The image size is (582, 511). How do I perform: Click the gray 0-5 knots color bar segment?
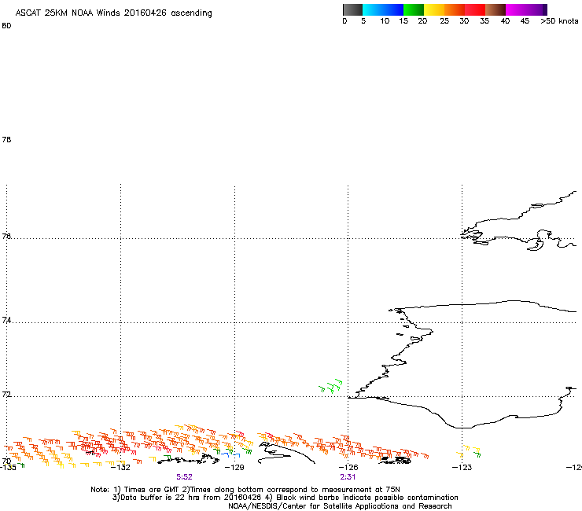(352, 9)
